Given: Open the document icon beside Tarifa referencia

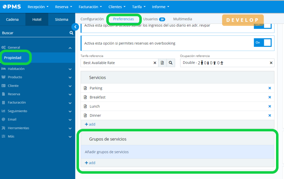Looking at the screenshot, I should coord(162,63).
